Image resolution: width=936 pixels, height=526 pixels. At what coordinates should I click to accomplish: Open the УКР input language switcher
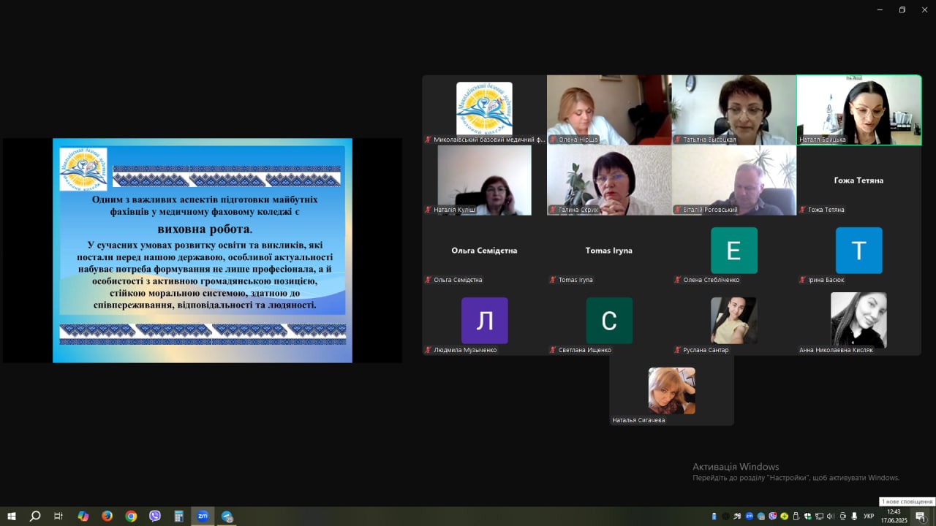click(x=869, y=517)
